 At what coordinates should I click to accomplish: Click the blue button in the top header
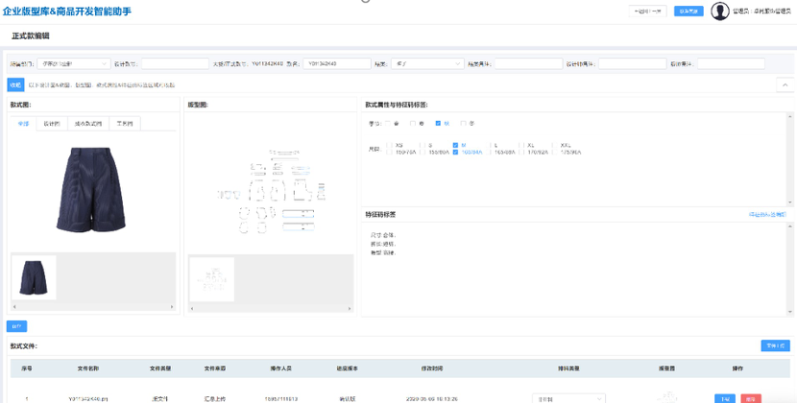tap(688, 12)
